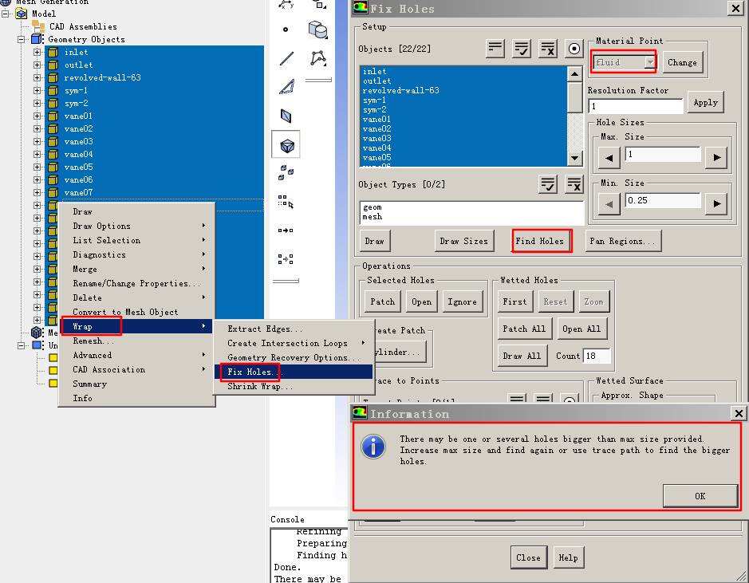Select mesh in Object Types list
The image size is (749, 583).
pyautogui.click(x=471, y=217)
